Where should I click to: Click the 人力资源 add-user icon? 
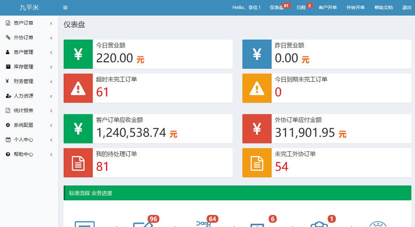[x=8, y=96]
